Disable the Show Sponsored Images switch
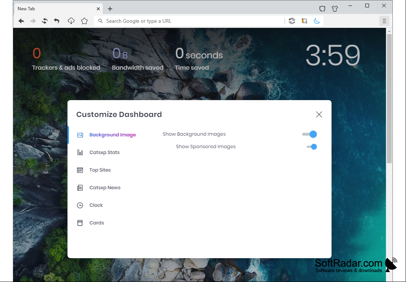The width and height of the screenshot is (406, 282). click(x=312, y=147)
